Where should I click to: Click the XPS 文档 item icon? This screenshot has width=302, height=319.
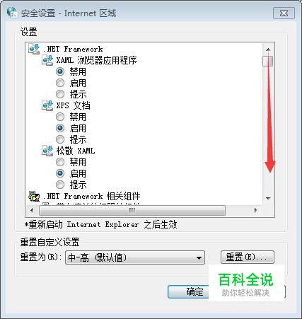click(x=47, y=105)
